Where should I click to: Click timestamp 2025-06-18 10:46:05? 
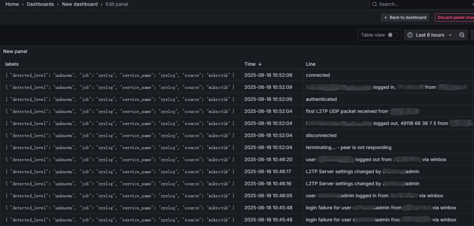pyautogui.click(x=268, y=195)
